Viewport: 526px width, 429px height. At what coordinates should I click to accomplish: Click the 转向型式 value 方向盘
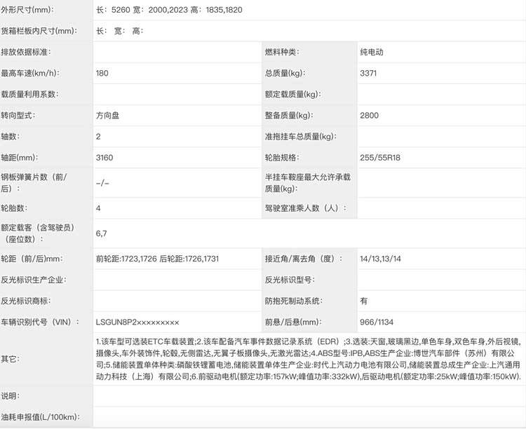pyautogui.click(x=107, y=115)
